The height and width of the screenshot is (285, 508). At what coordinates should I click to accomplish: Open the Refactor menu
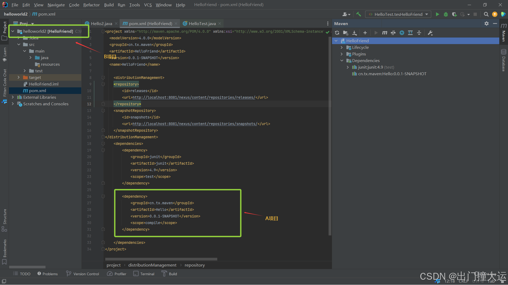pos(91,5)
